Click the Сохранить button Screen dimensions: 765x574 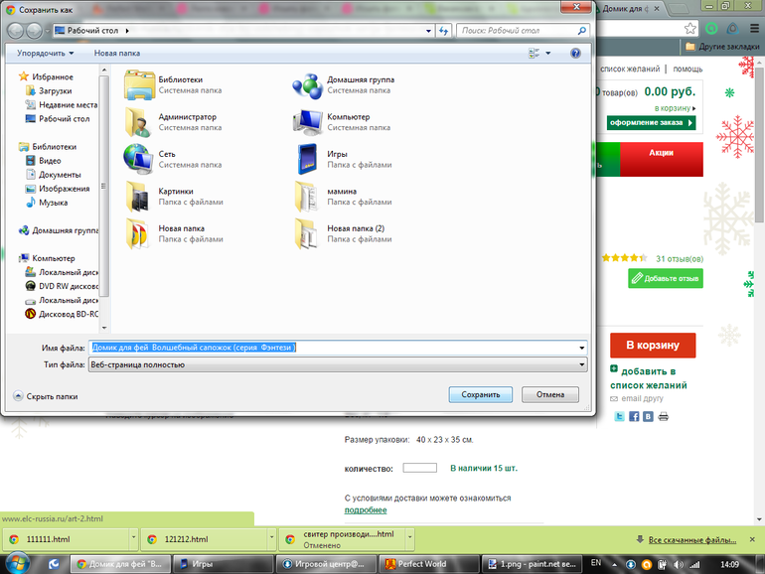481,394
